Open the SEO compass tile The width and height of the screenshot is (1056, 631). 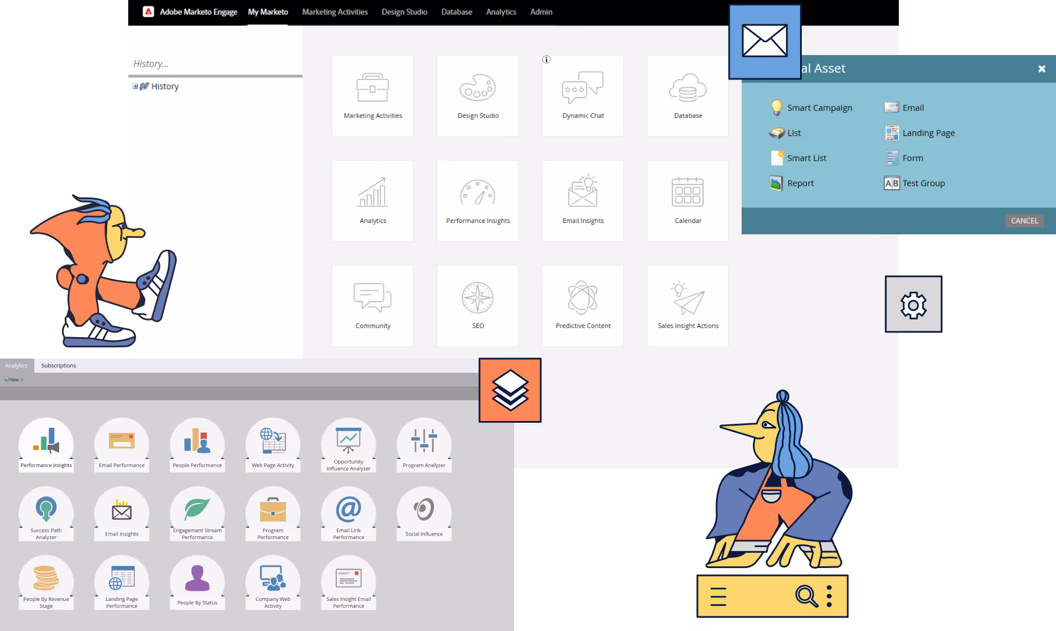[477, 305]
